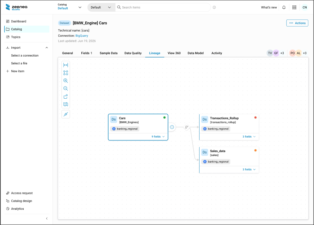Image resolution: width=314 pixels, height=225 pixels.
Task: Open the Actions button menu
Action: (x=297, y=23)
